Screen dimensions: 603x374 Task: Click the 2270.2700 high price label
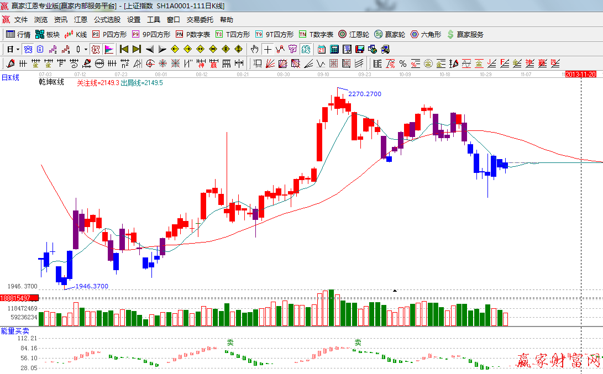pos(365,94)
